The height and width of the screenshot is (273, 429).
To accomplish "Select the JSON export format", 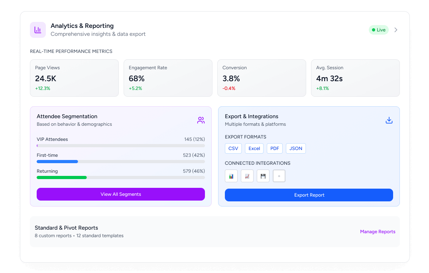I will tap(296, 148).
